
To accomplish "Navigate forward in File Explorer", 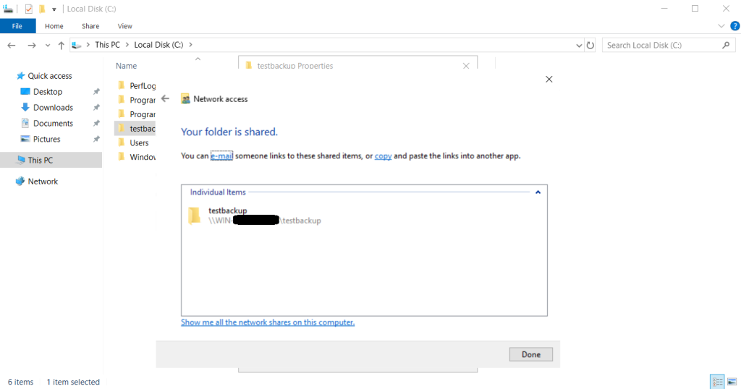I will coord(32,46).
